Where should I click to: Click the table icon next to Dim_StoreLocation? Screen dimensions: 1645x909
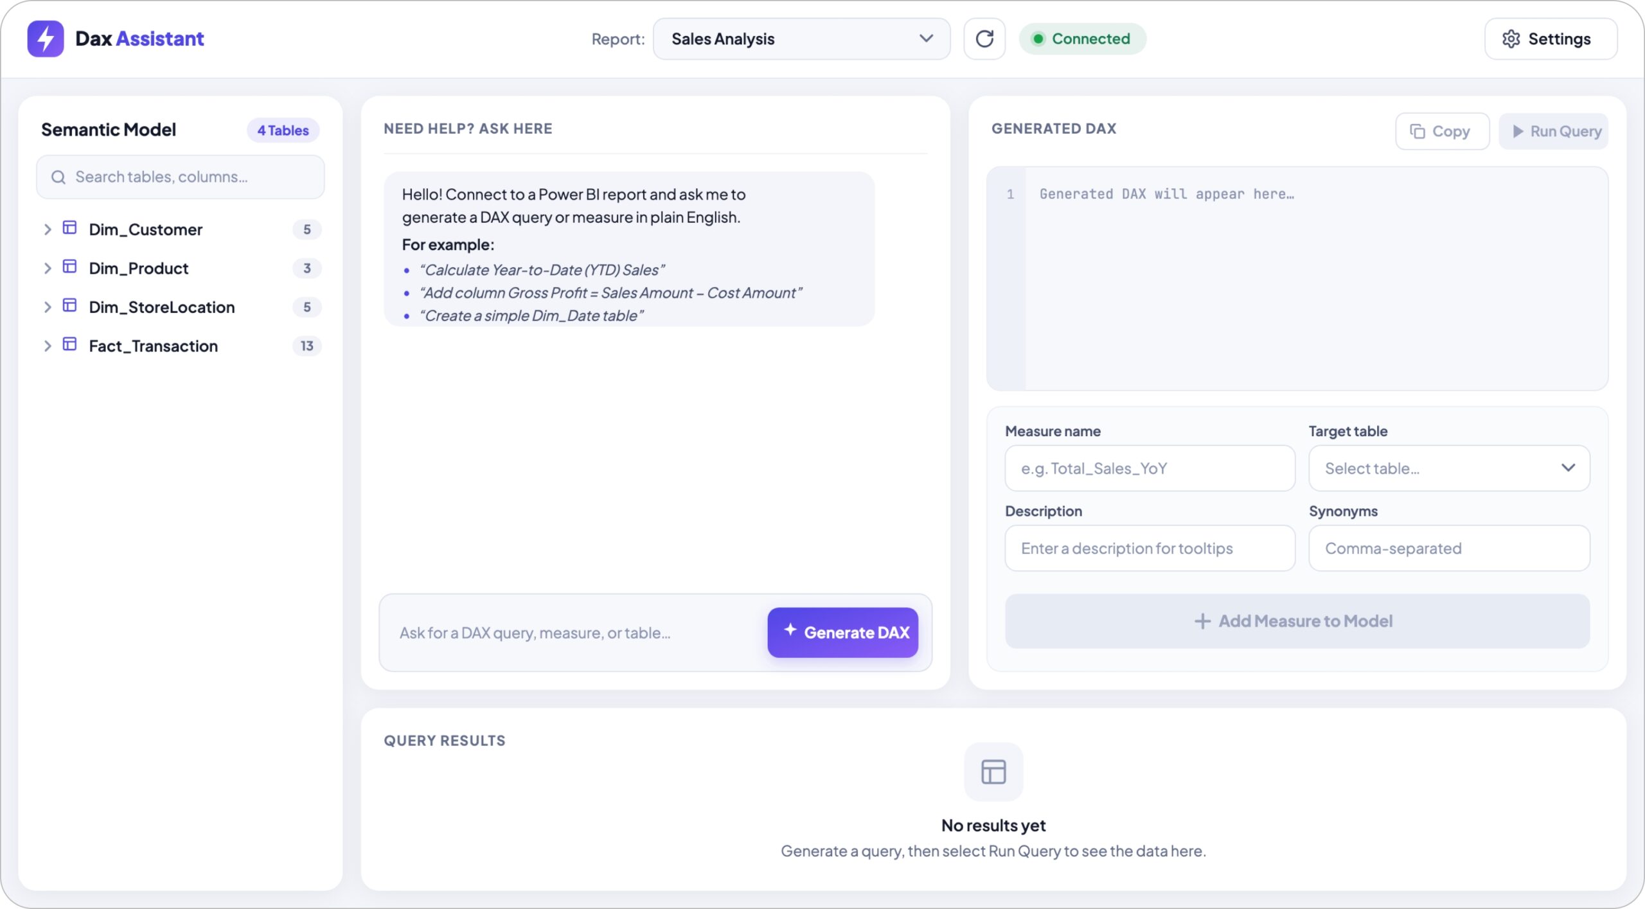(69, 306)
